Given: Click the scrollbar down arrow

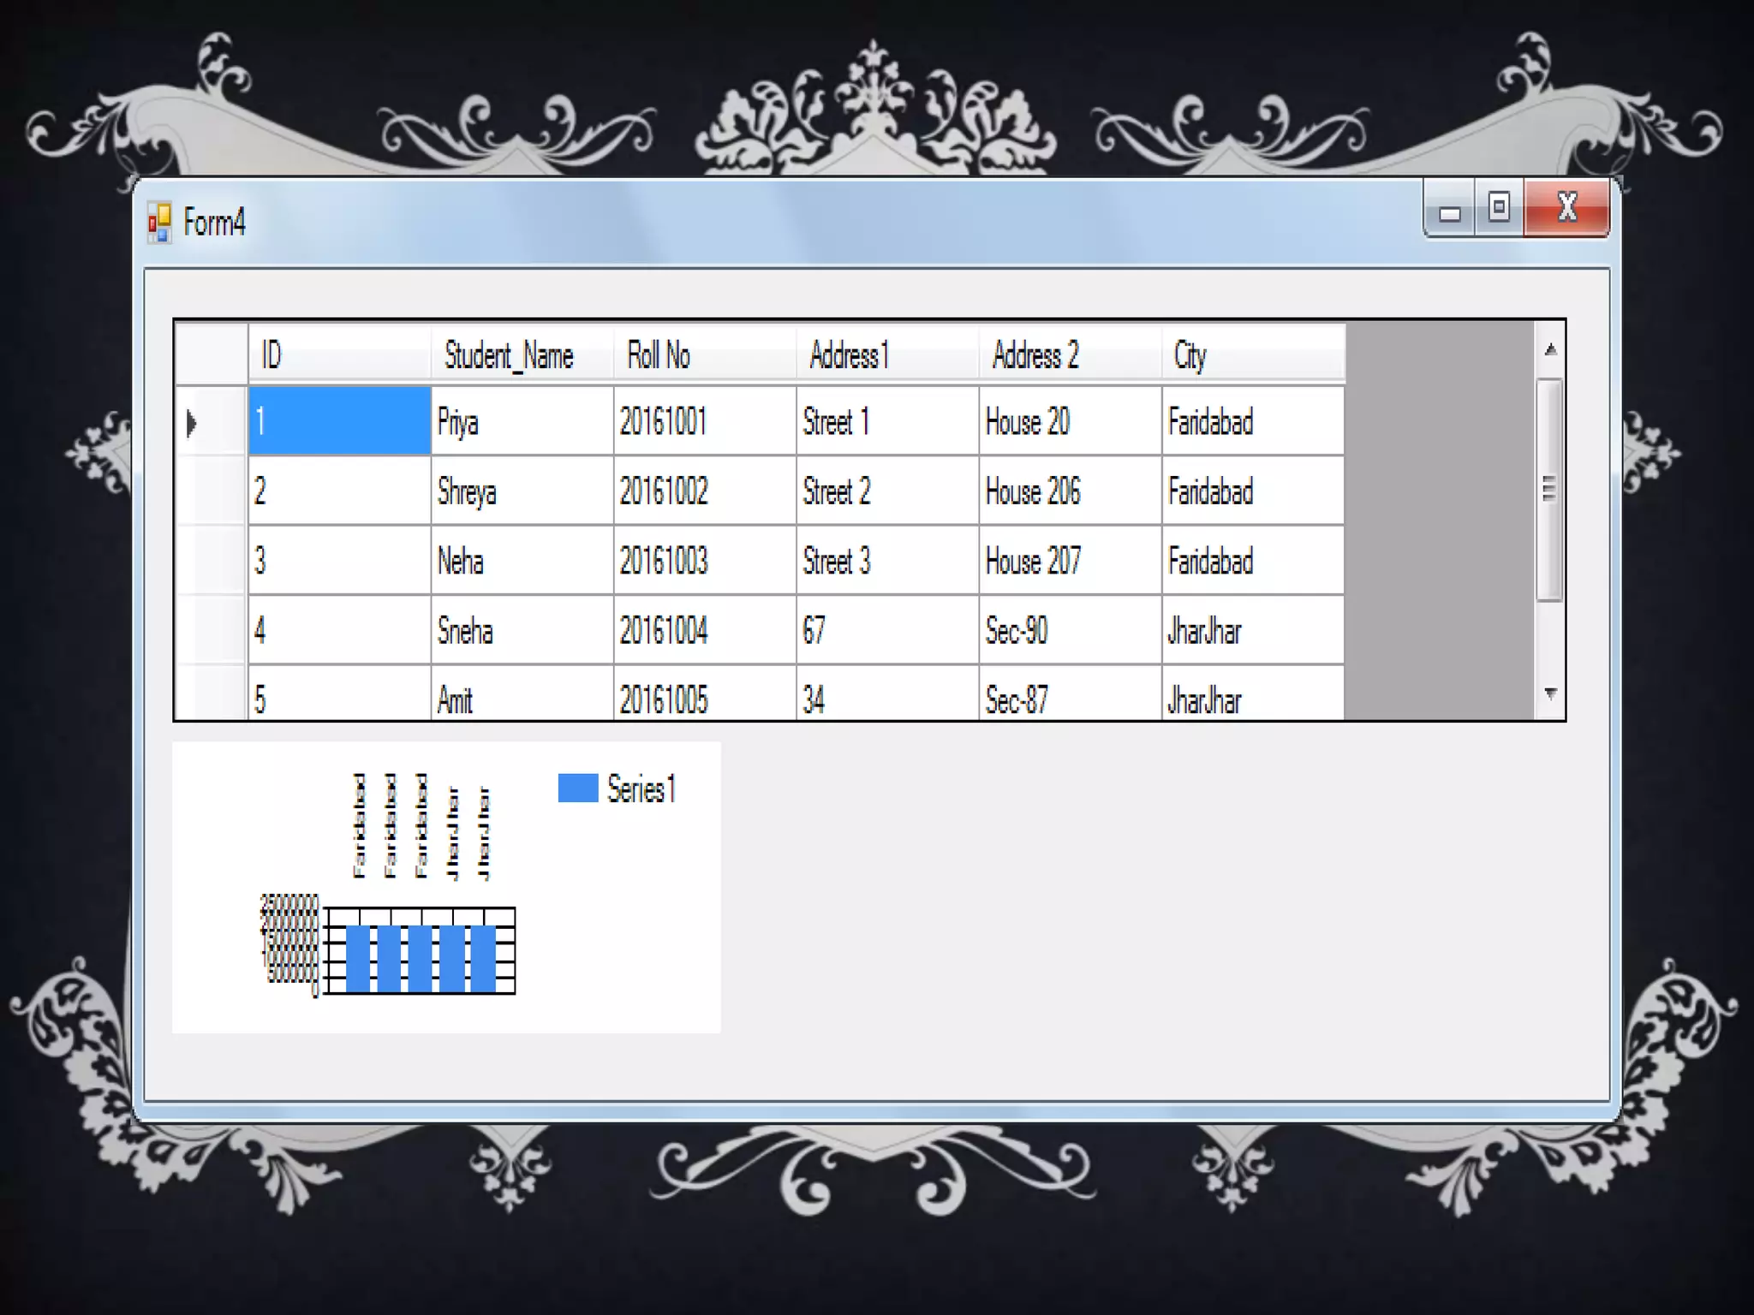Looking at the screenshot, I should point(1550,693).
